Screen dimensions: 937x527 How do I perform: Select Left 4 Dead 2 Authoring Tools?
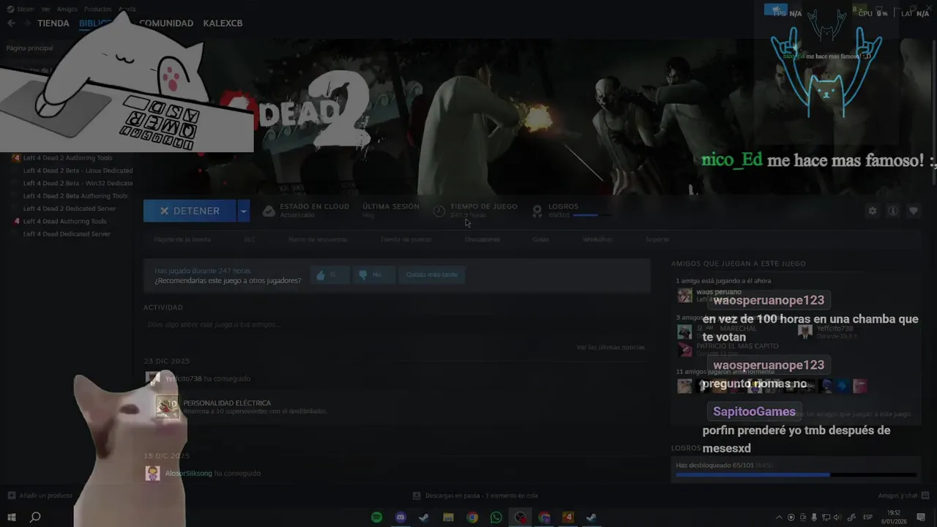(67, 158)
